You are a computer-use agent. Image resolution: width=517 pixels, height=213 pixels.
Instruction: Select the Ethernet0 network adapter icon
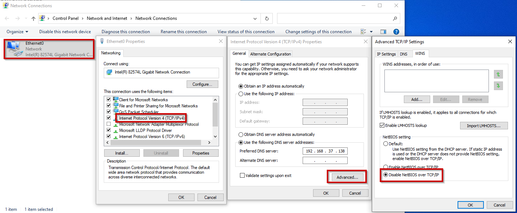click(14, 49)
